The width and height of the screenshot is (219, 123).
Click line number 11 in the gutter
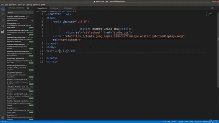point(42,54)
